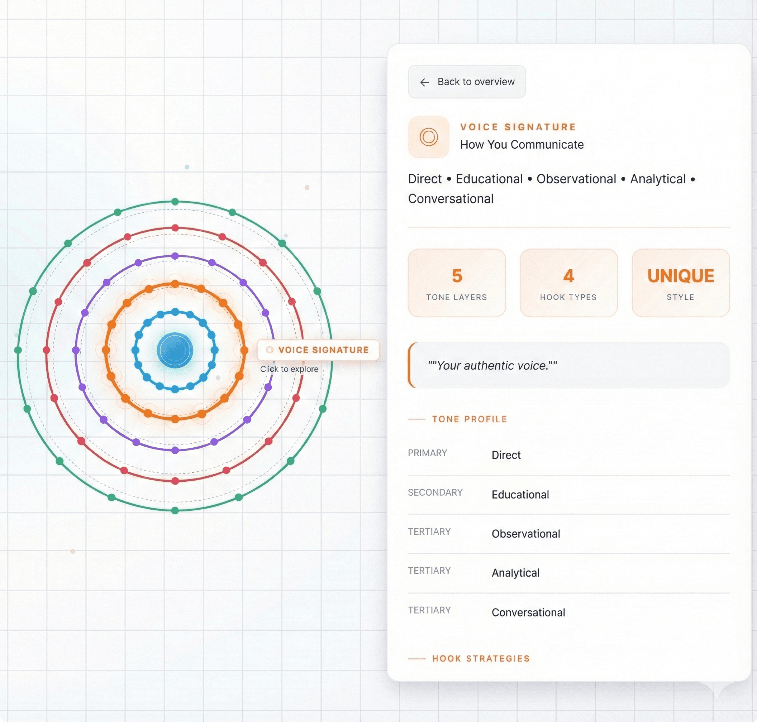Select the Unique Style stat card
This screenshot has width=757, height=722.
(x=680, y=283)
